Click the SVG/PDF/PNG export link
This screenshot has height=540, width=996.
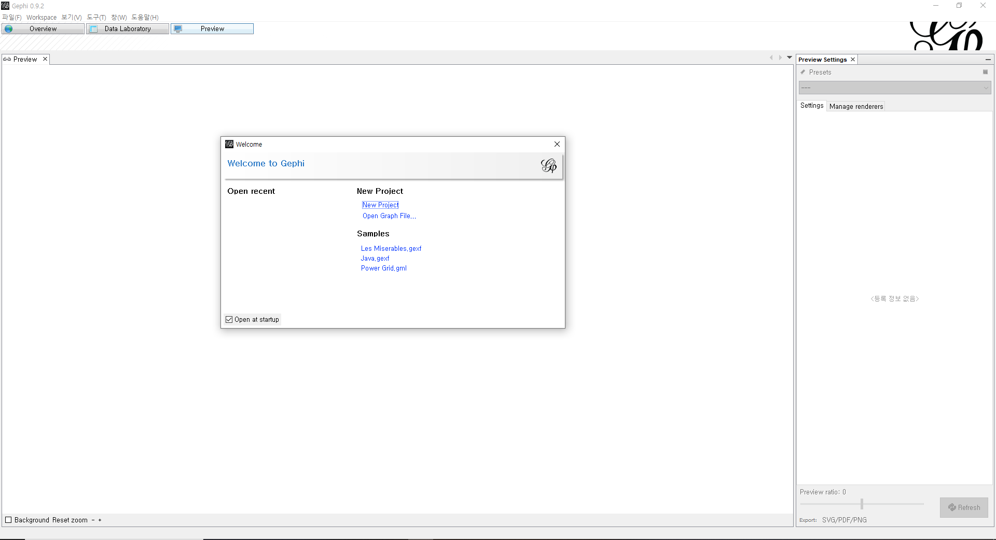pyautogui.click(x=844, y=520)
